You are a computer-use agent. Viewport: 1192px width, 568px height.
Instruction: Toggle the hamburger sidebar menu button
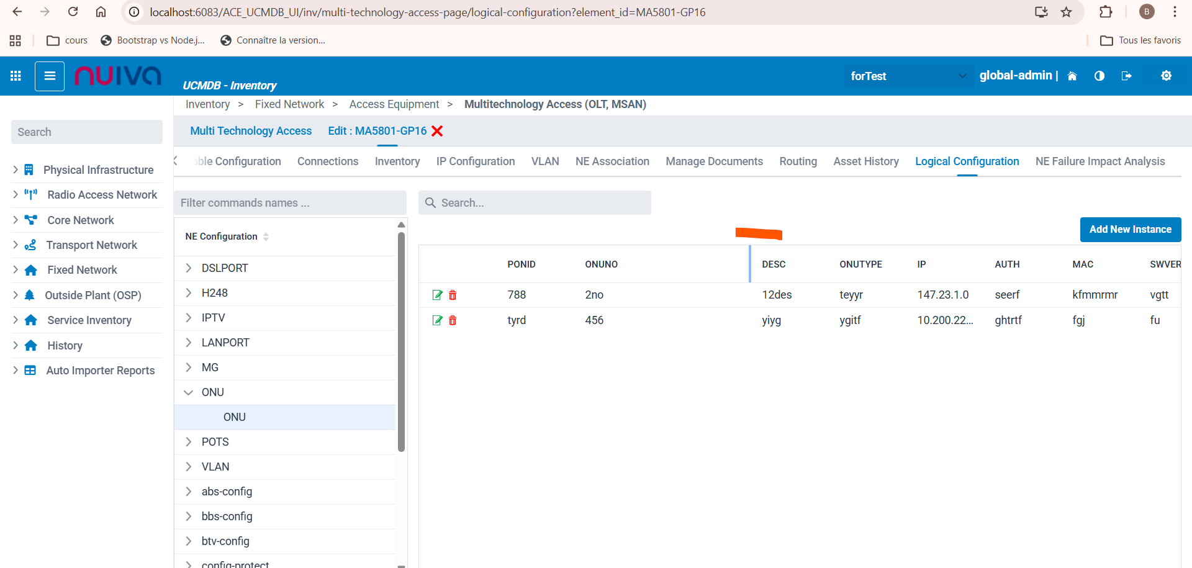[x=50, y=76]
